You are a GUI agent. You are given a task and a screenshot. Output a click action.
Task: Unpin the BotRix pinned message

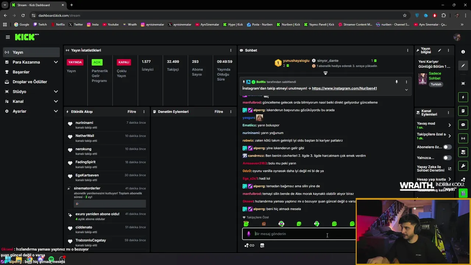tap(396, 82)
